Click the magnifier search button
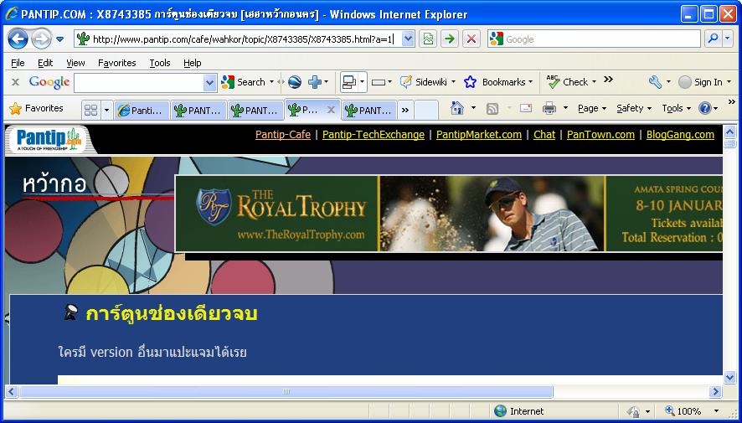742x423 pixels. tap(713, 39)
